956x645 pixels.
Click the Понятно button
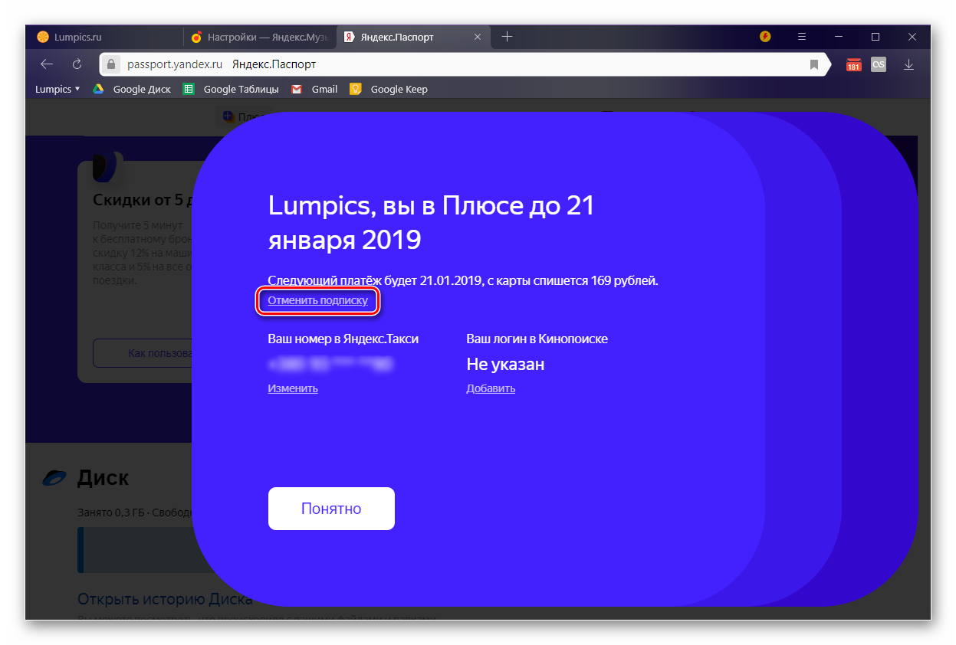331,509
